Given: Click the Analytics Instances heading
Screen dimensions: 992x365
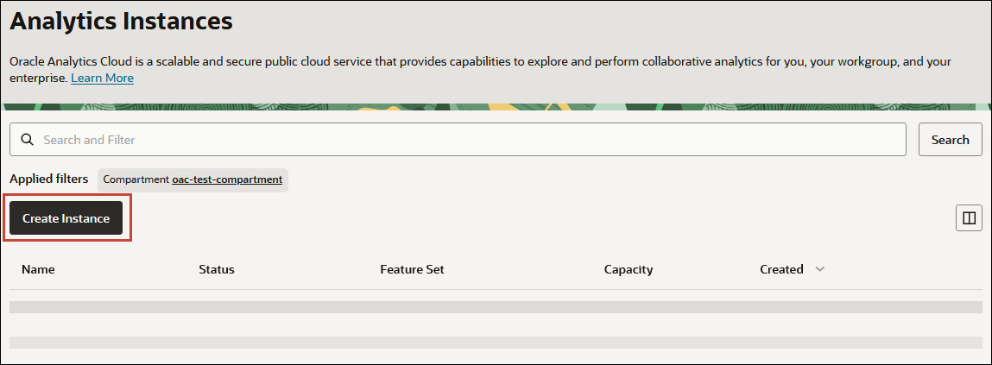Looking at the screenshot, I should coord(121,22).
